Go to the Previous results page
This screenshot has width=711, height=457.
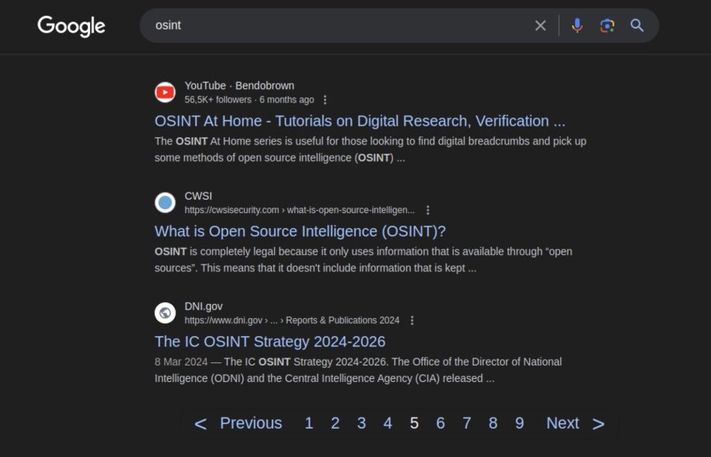(250, 423)
